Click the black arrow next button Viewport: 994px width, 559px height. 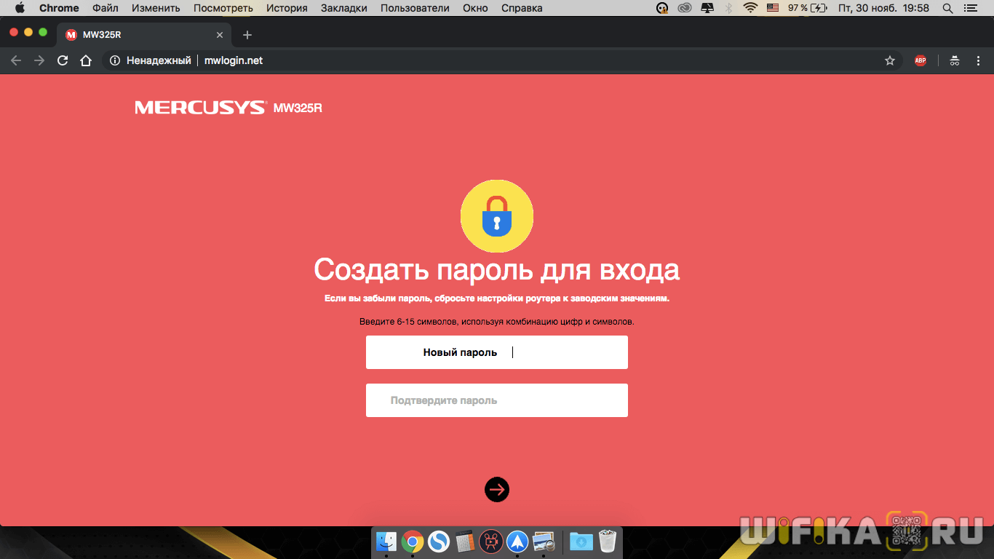497,490
